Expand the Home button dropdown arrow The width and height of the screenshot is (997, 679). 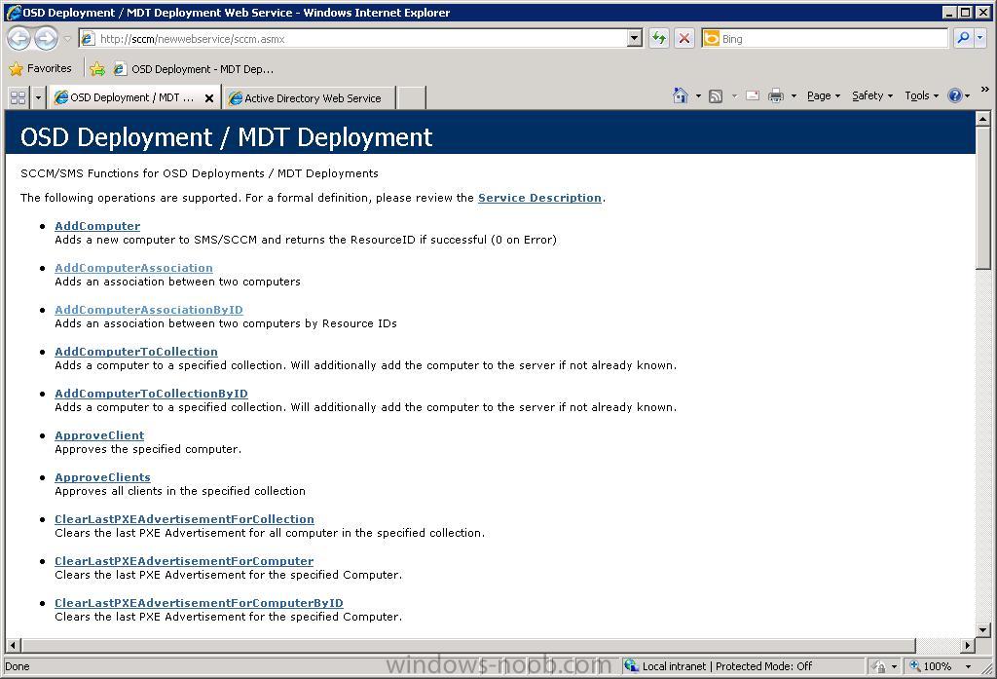click(x=697, y=96)
